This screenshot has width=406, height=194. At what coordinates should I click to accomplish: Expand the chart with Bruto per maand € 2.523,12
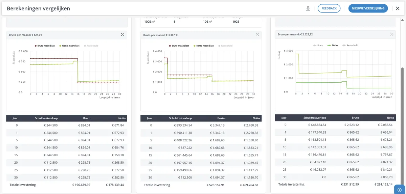pyautogui.click(x=391, y=34)
